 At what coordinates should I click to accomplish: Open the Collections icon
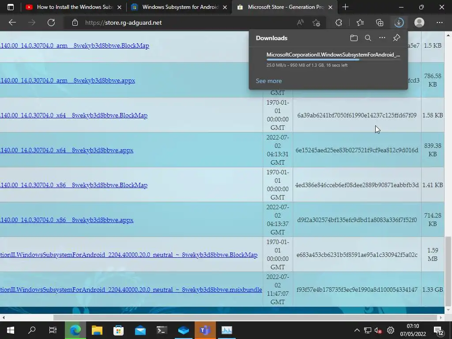[380, 23]
